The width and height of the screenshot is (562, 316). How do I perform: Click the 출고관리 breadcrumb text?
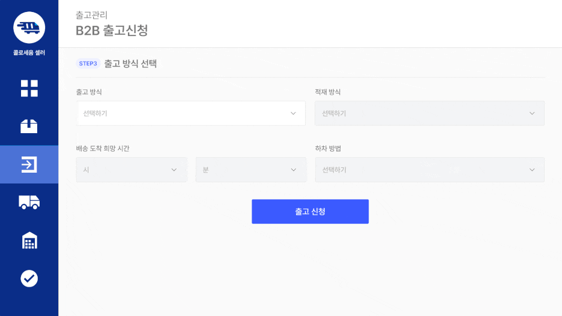[92, 15]
